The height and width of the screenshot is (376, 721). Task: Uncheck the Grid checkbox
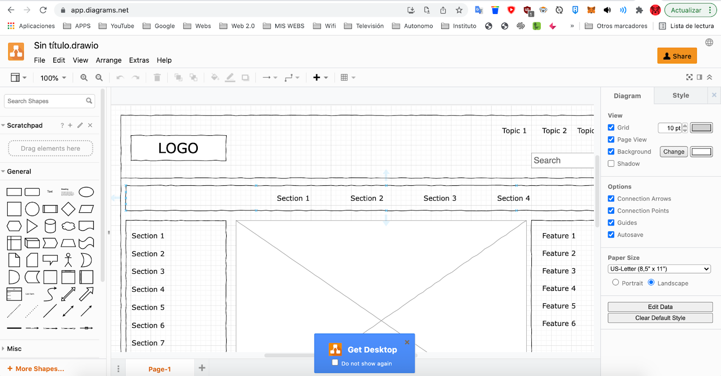point(611,128)
